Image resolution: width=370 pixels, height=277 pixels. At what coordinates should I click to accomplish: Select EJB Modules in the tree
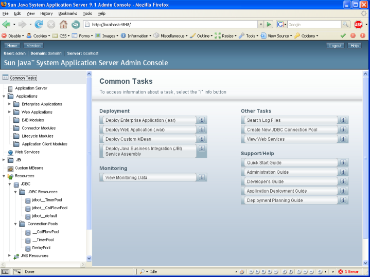click(x=33, y=120)
